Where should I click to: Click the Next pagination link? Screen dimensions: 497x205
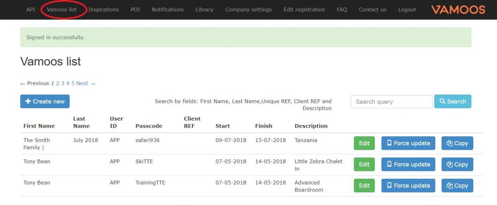pos(85,83)
